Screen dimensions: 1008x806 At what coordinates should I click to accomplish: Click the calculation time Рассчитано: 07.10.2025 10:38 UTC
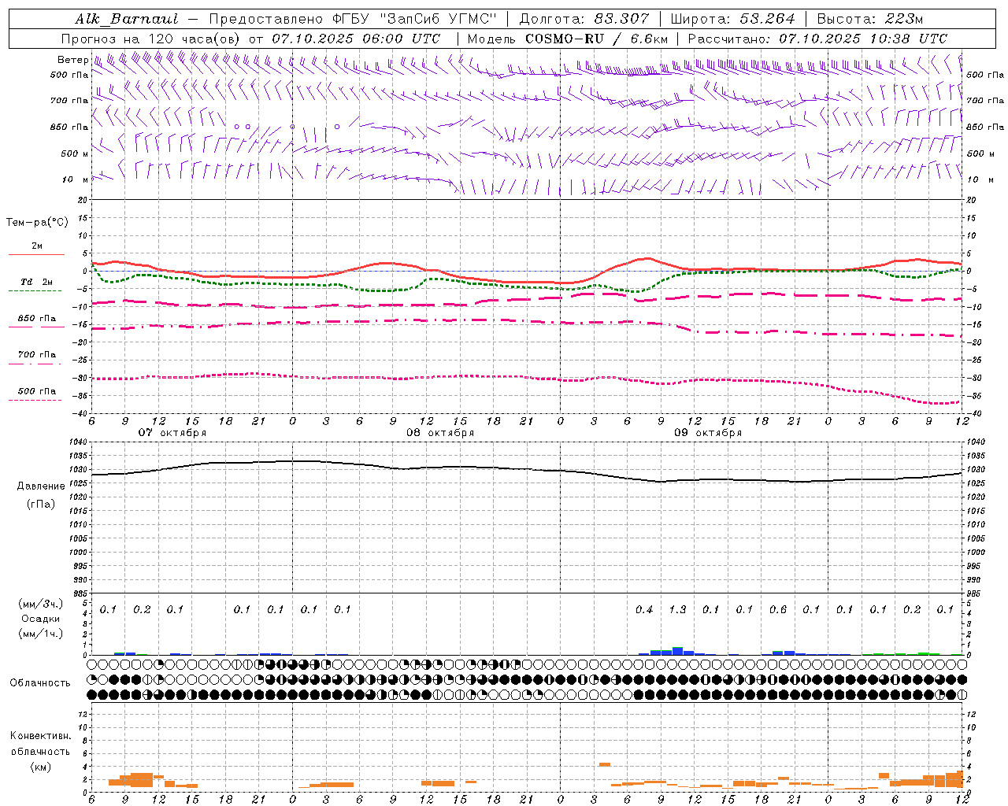pos(817,39)
